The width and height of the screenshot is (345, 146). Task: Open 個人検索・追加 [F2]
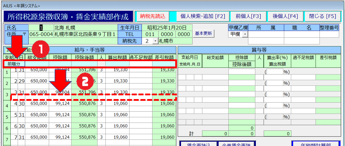[x=202, y=16]
